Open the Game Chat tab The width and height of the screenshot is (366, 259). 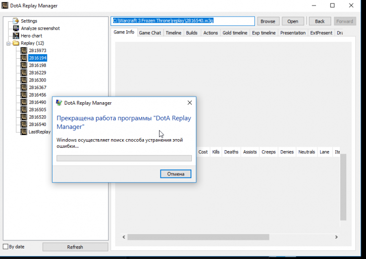150,33
